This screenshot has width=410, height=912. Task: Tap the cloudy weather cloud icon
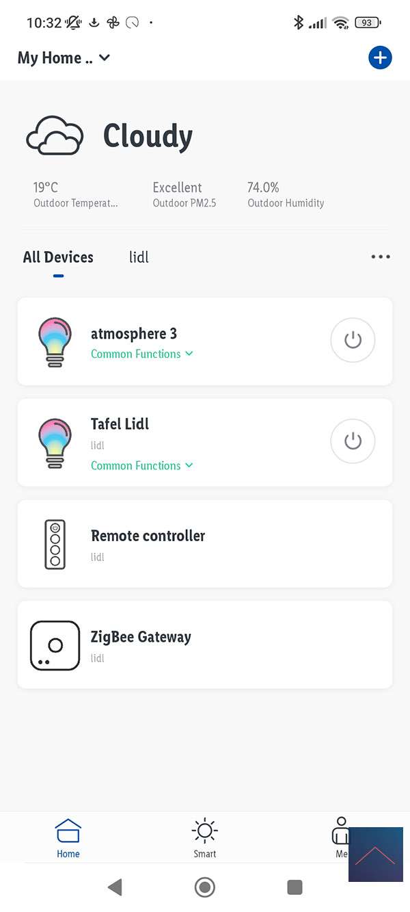(55, 135)
